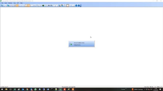Expand the dropdown arrow beside two-monitors icon

[x=10, y=6]
